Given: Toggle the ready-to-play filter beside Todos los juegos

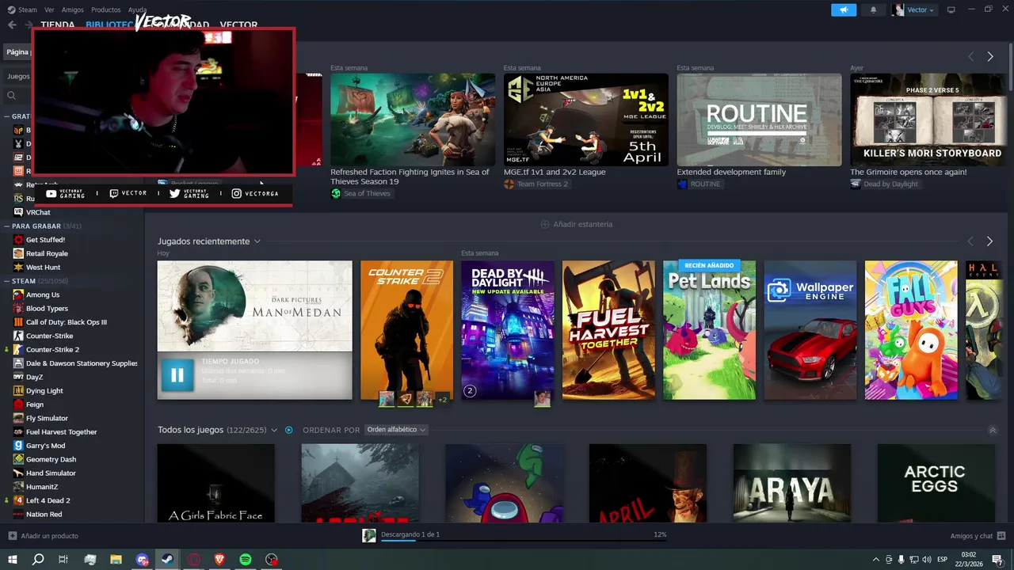Looking at the screenshot, I should (289, 430).
